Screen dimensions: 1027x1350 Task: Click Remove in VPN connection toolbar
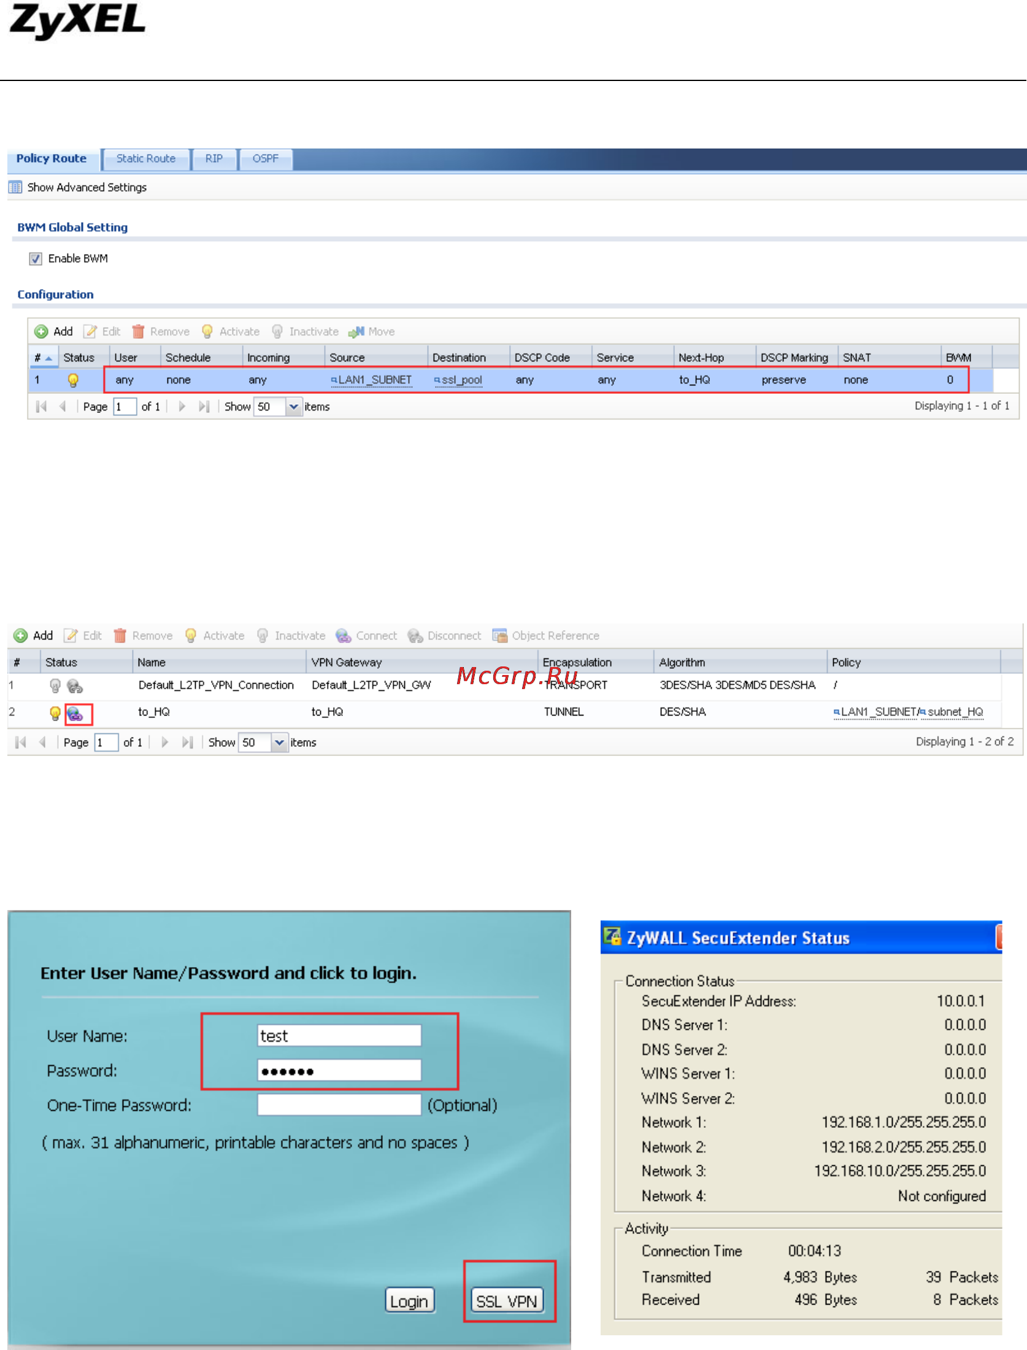pyautogui.click(x=143, y=636)
